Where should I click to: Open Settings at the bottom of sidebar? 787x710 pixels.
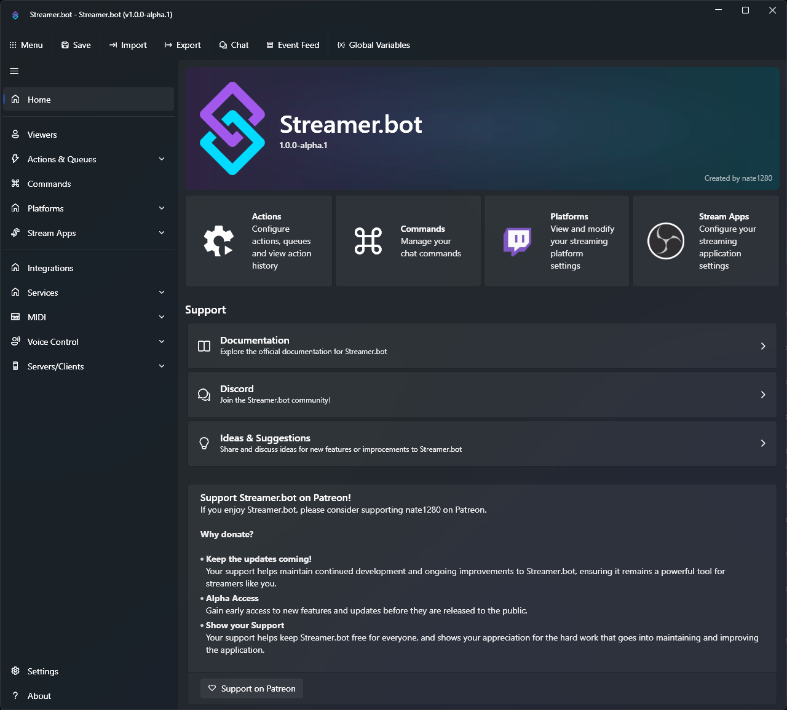(42, 671)
